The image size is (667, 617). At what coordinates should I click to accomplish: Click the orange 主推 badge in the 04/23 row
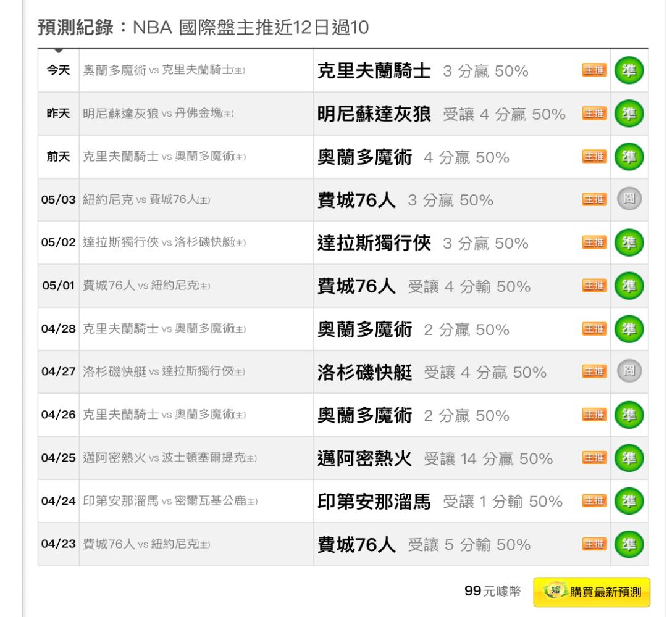(x=594, y=544)
